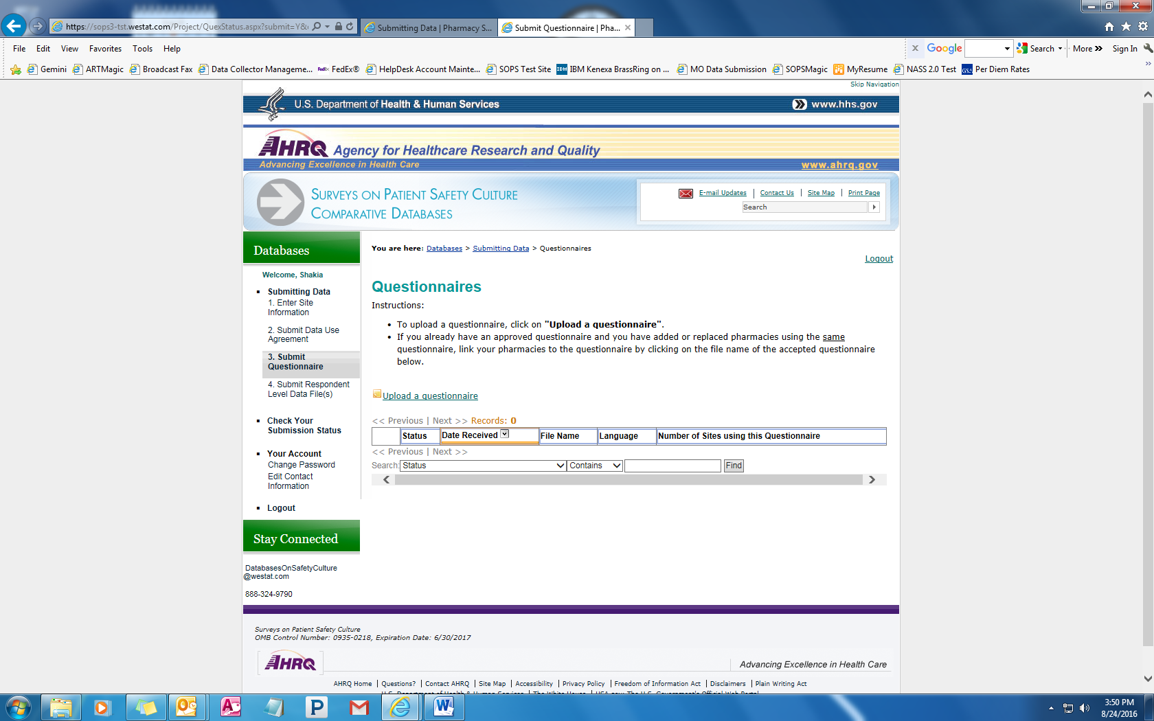Click the AHRQ logo in the header banner
This screenshot has height=721, width=1154.
(x=293, y=146)
